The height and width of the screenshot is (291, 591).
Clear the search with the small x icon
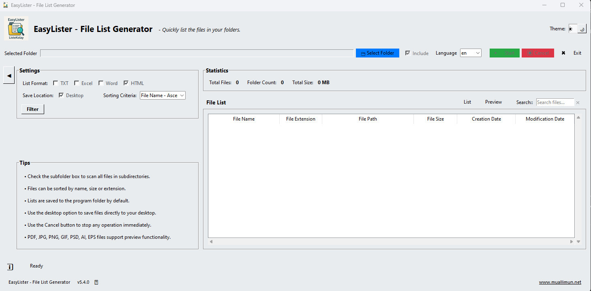pyautogui.click(x=578, y=103)
